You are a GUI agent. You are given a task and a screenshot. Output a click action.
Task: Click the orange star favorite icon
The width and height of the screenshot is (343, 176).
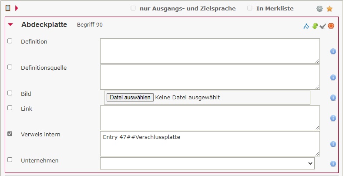click(x=330, y=9)
